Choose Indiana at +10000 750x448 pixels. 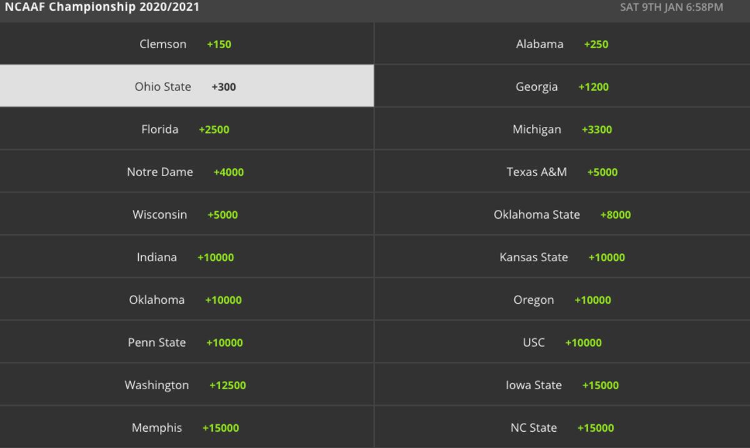tap(186, 257)
